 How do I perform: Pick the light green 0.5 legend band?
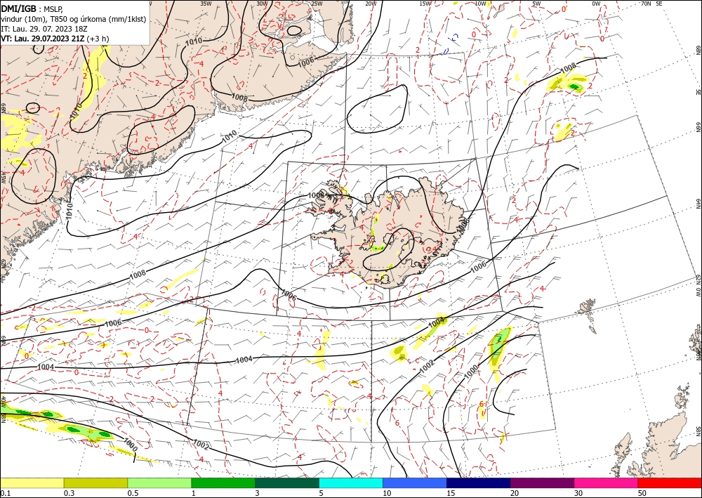coord(159,483)
